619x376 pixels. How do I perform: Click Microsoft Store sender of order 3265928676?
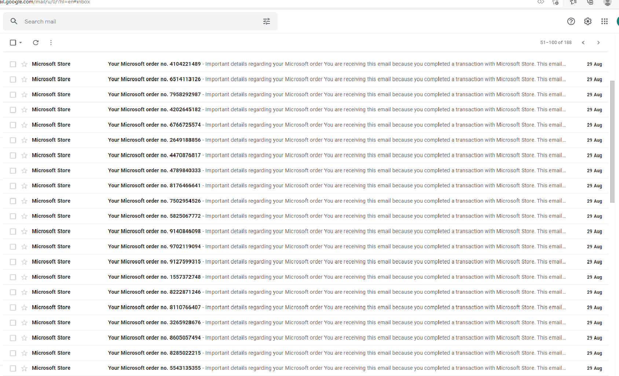[x=51, y=322]
